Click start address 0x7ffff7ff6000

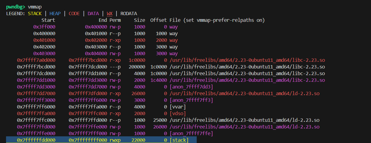click(36, 107)
